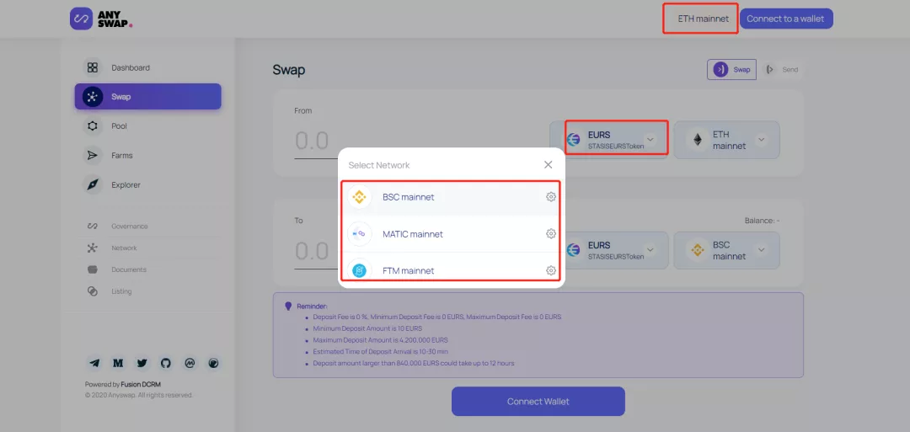Switch to Send mode toggle

782,70
